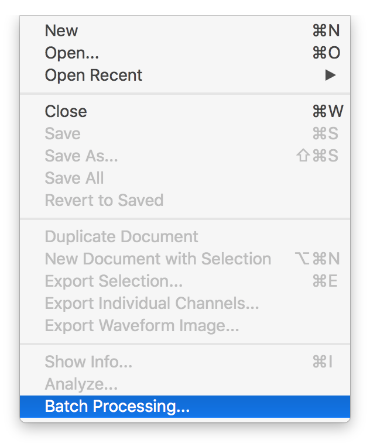Image resolution: width=370 pixels, height=447 pixels.
Task: Click the ⌘W shortcut beside Close
Action: pyautogui.click(x=328, y=112)
